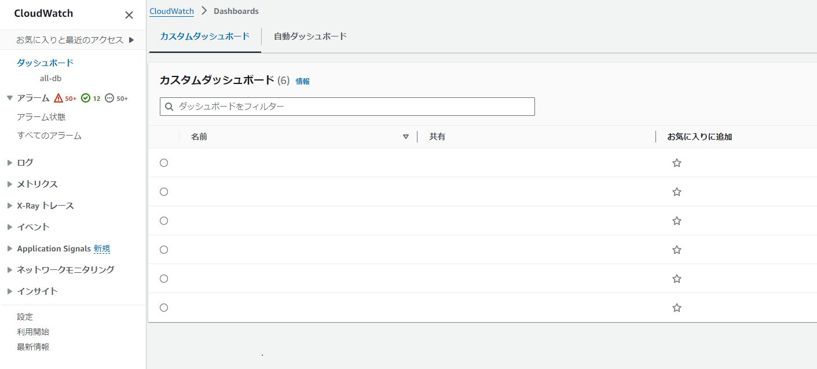Image resolution: width=817 pixels, height=369 pixels.
Task: Click the insufficient data alarm ellipsis icon
Action: click(x=109, y=98)
